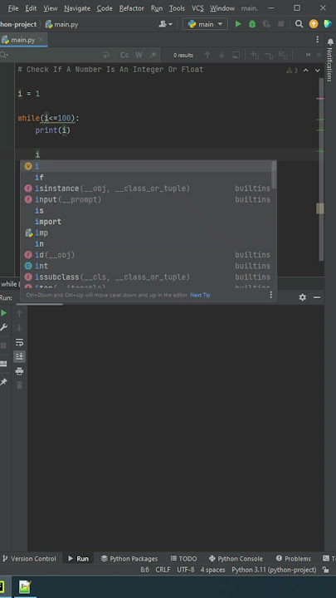Toggle soft-wrap in Run console
This screenshot has width=336, height=598.
coord(19,342)
